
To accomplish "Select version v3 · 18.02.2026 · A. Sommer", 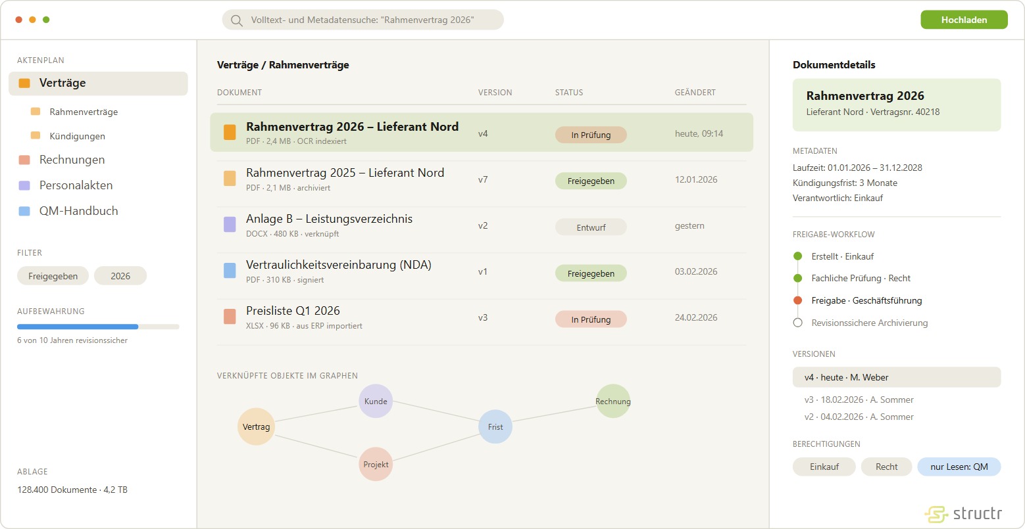I will [x=859, y=400].
